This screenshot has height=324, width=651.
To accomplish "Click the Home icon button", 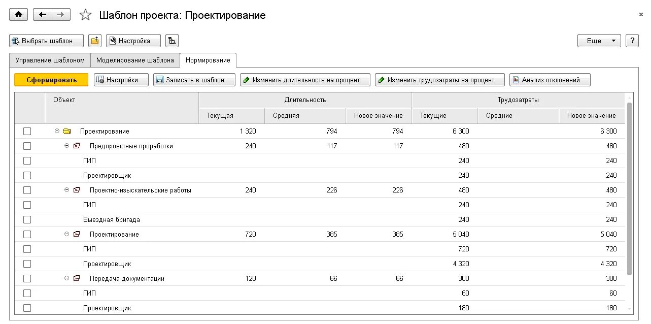I will [x=19, y=15].
